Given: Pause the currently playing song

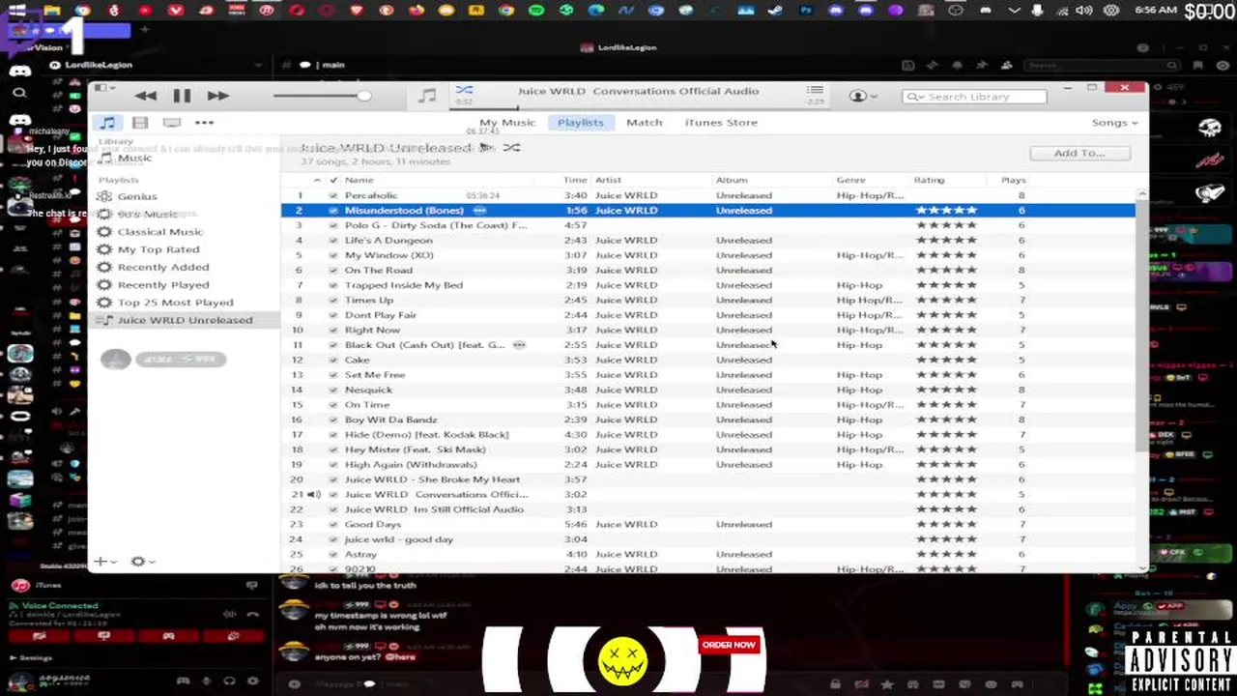Looking at the screenshot, I should point(182,96).
